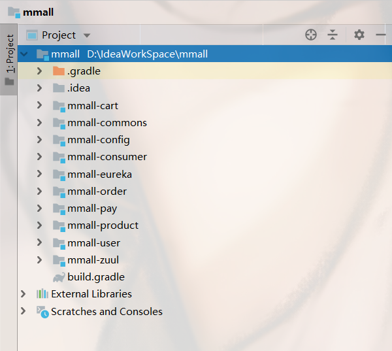Expand the .gradle folder
This screenshot has height=351, width=392.
click(x=39, y=71)
